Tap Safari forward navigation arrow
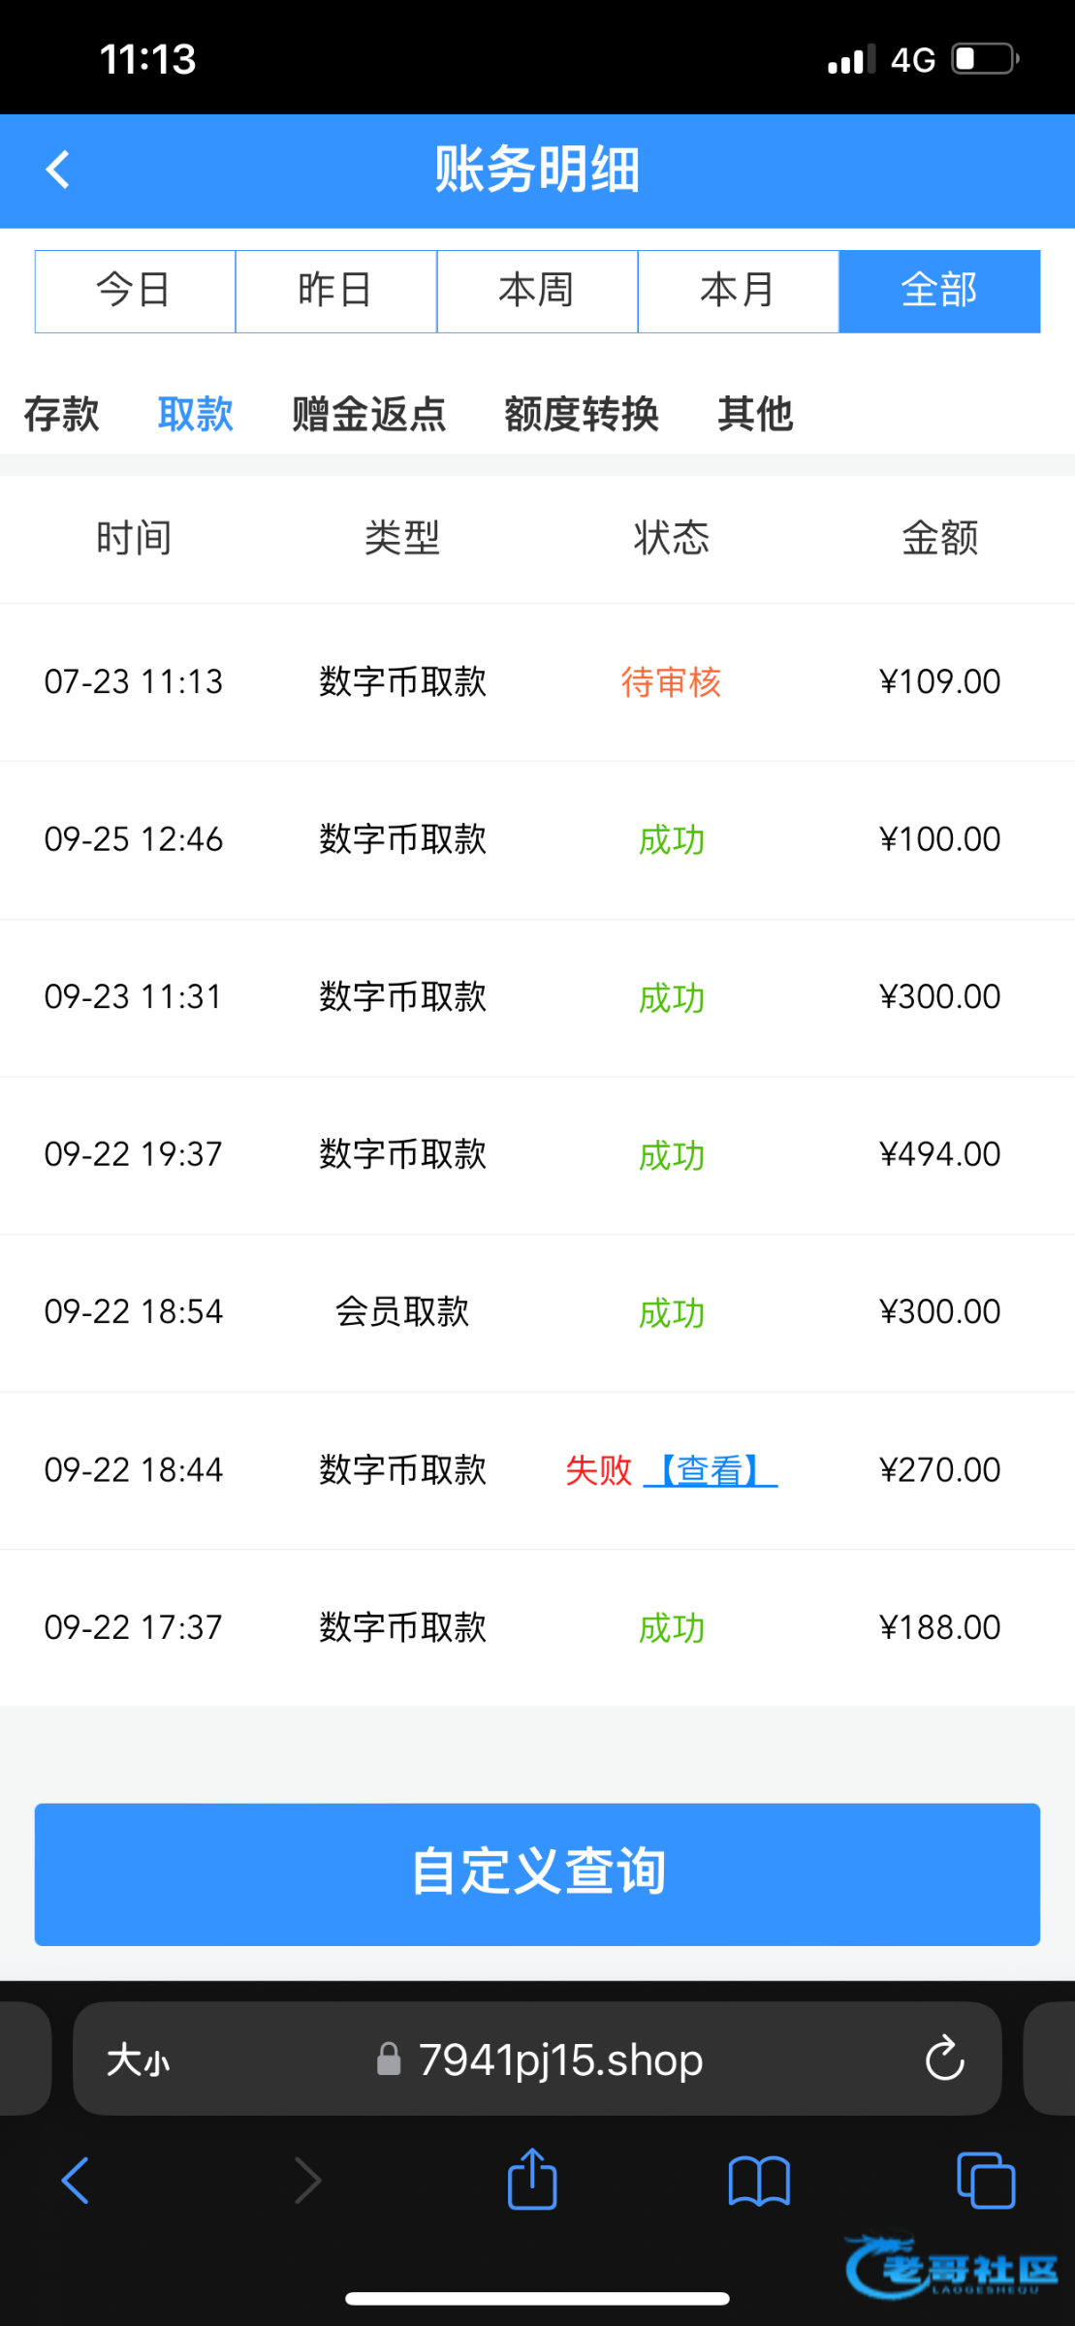Image resolution: width=1075 pixels, height=2326 pixels. point(307,2182)
